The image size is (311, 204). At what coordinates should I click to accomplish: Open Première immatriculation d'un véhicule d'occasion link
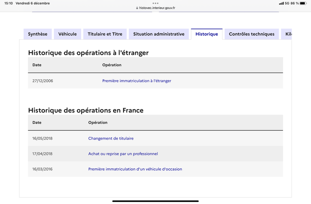(x=135, y=169)
